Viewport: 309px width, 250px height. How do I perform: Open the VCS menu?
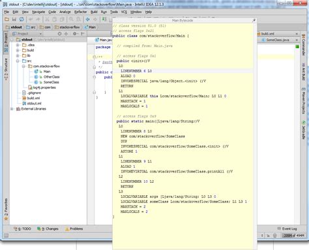[x=124, y=12]
